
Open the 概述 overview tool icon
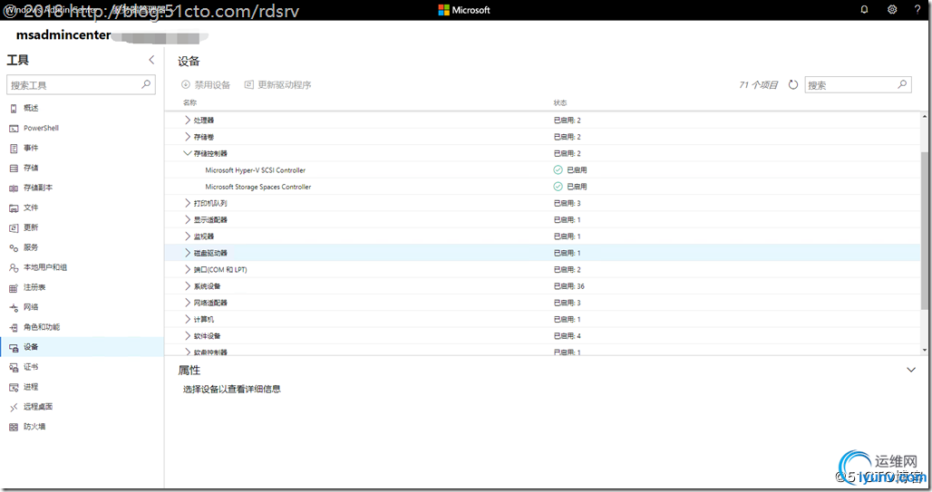pyautogui.click(x=14, y=108)
